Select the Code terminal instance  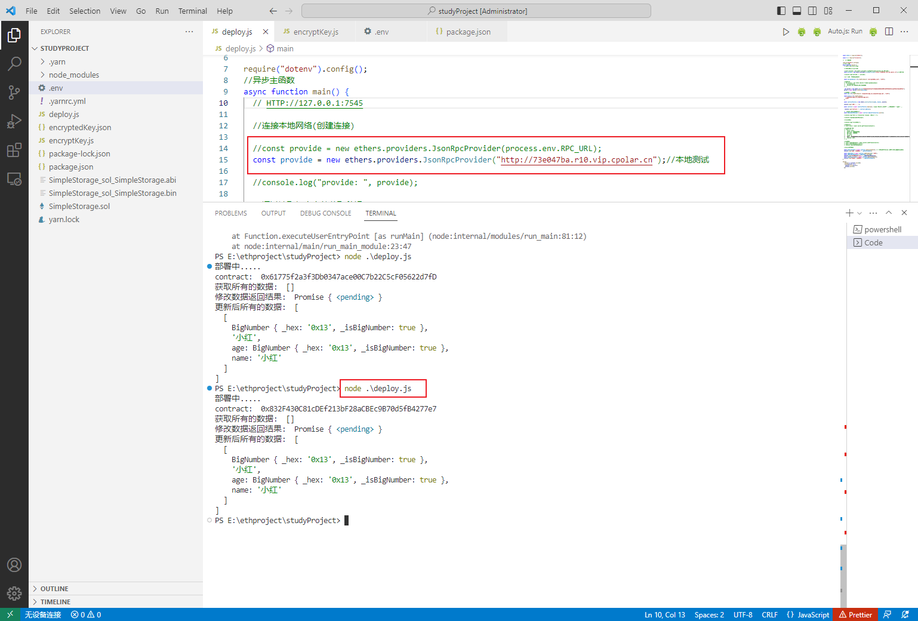(882, 242)
